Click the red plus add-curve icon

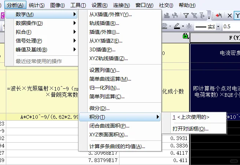pos(219,15)
